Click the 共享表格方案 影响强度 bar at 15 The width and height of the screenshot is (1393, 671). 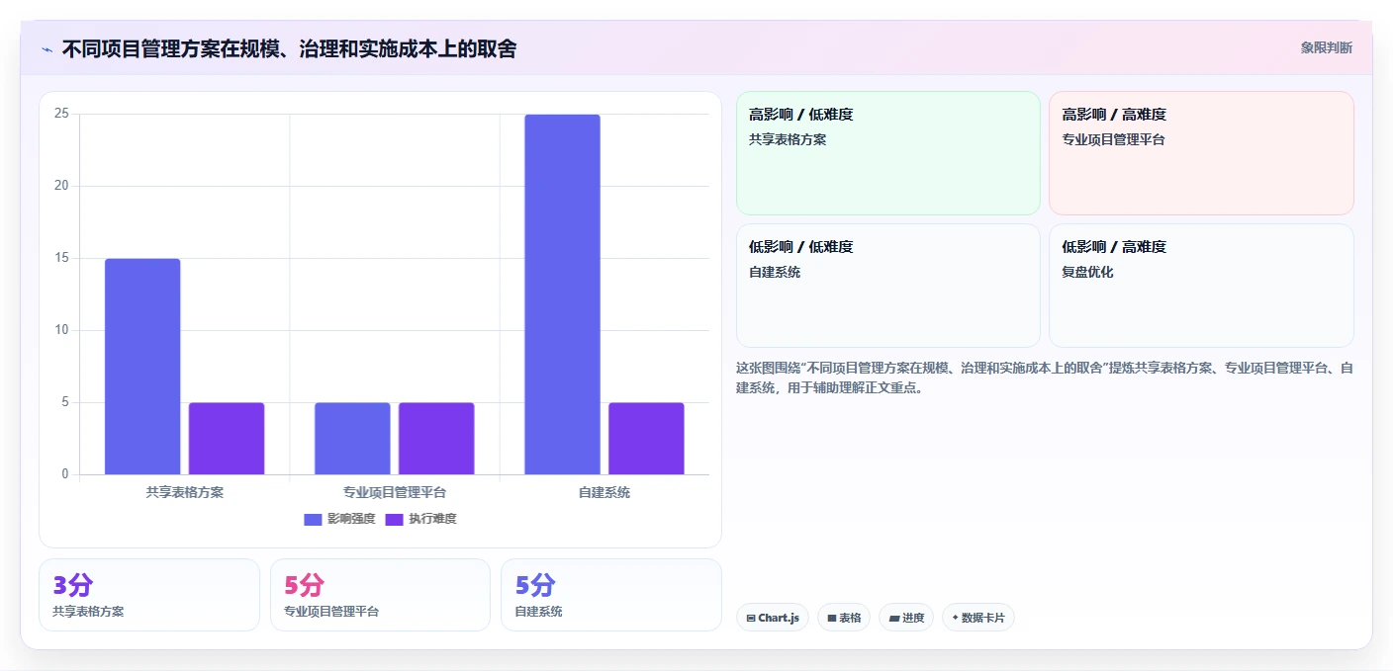click(x=142, y=367)
